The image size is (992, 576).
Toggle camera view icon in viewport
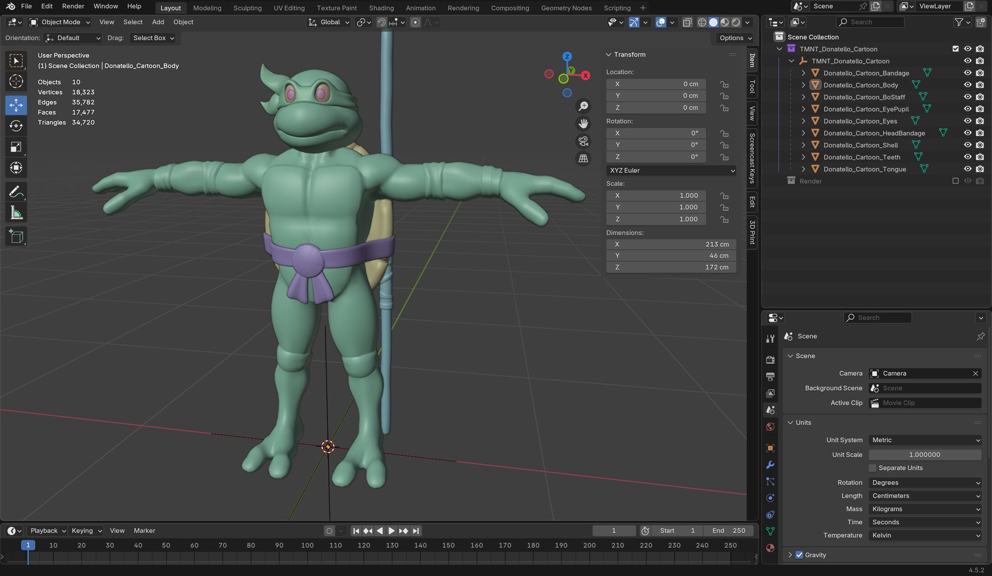[583, 141]
